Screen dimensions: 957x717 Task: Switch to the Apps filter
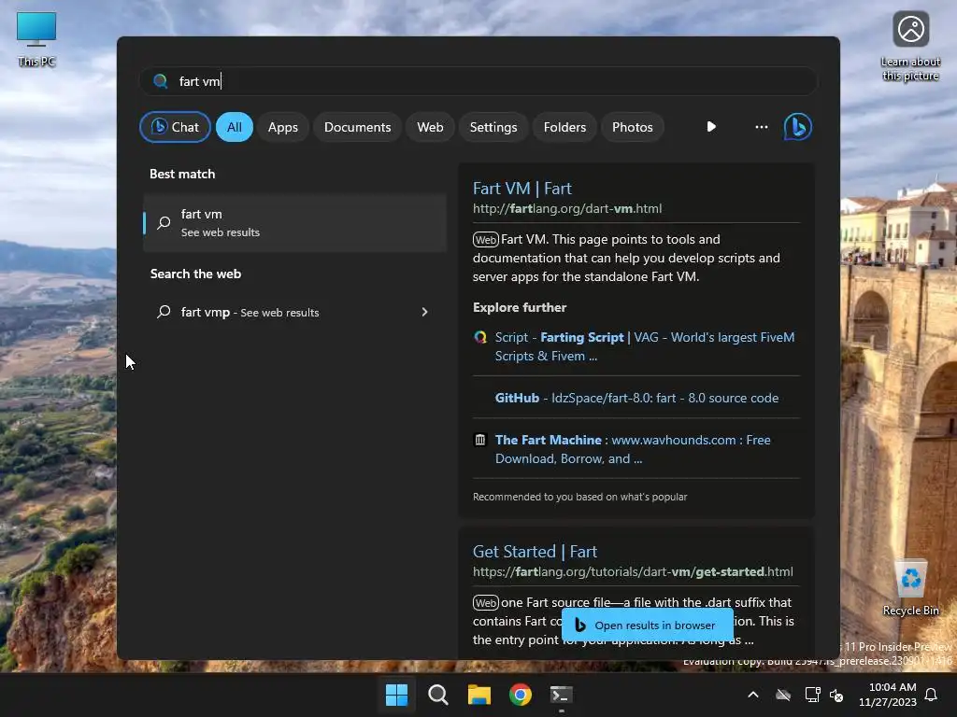pyautogui.click(x=282, y=127)
